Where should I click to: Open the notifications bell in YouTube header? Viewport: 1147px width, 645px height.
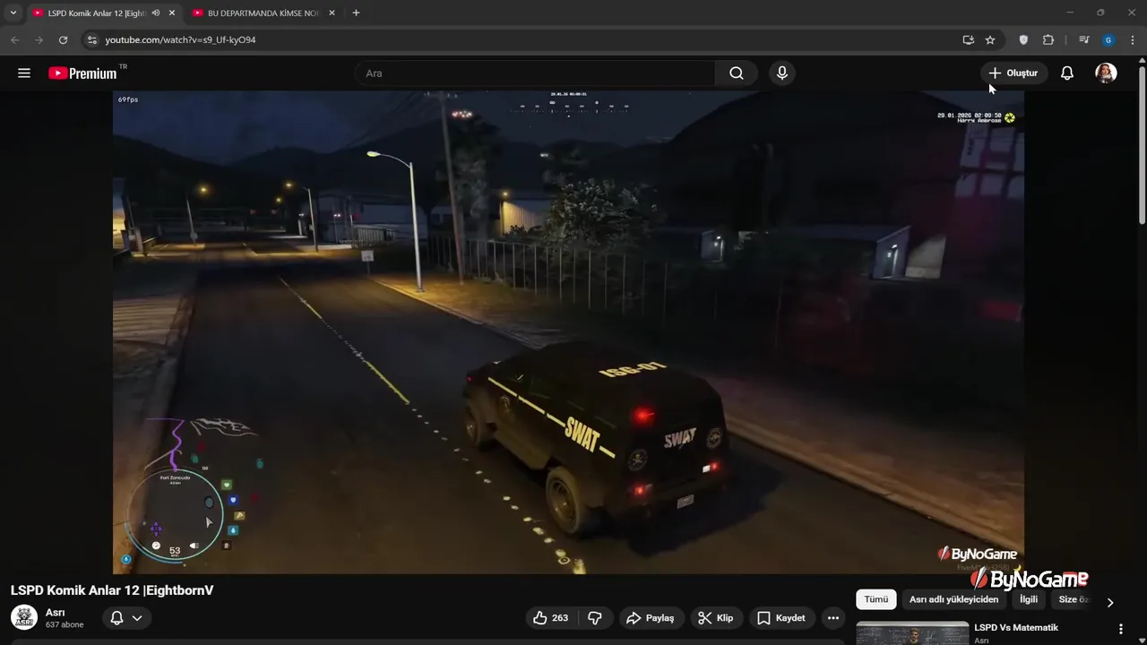tap(1067, 73)
